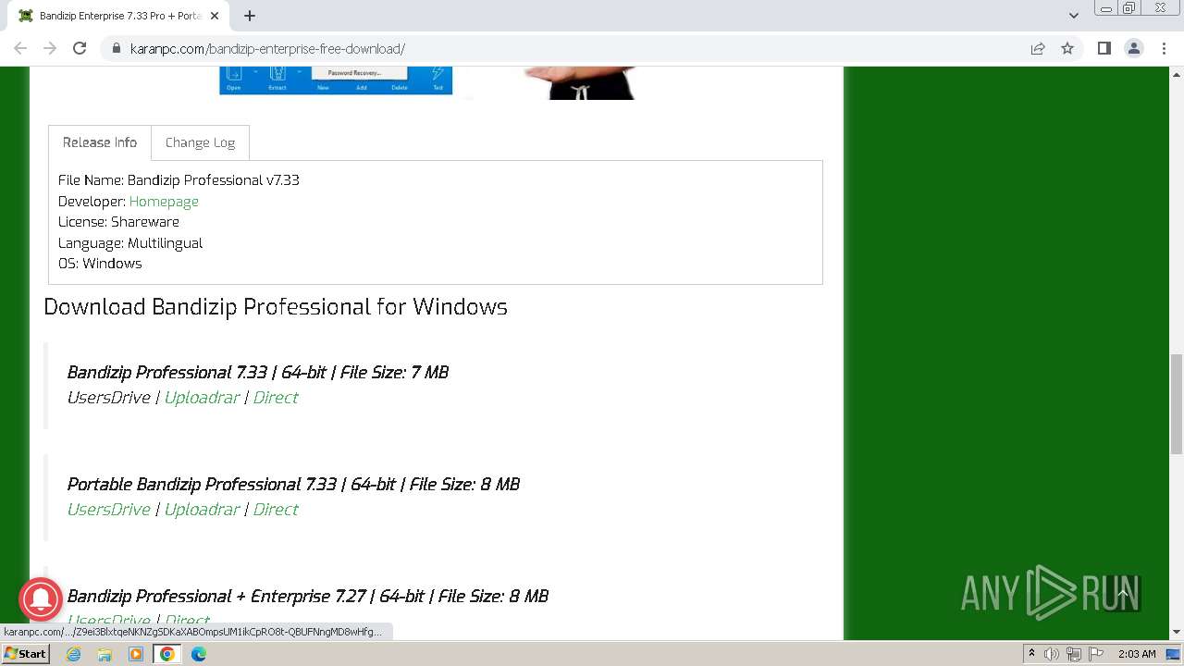Open the developer Homepage link
The height and width of the screenshot is (666, 1184).
(164, 202)
